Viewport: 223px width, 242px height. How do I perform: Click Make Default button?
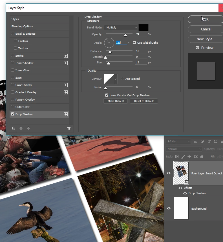click(116, 101)
